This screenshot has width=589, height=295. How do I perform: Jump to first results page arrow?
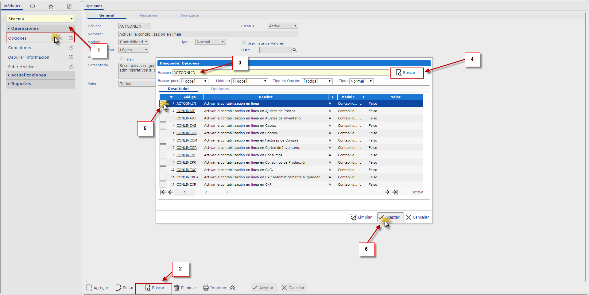pyautogui.click(x=163, y=192)
